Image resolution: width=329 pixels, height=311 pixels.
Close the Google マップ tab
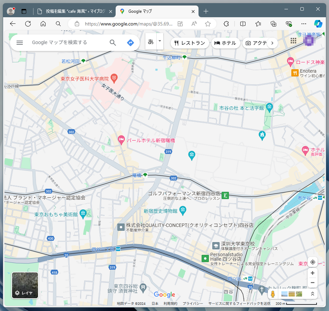[193, 11]
